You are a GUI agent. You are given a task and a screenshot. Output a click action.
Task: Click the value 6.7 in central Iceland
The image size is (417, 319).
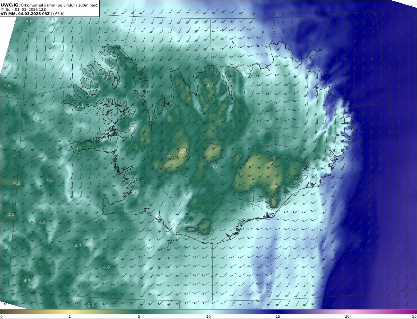tap(214, 167)
